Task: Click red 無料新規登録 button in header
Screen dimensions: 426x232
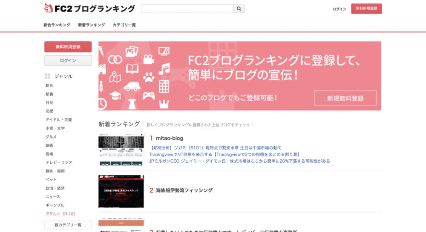Action: [x=366, y=8]
